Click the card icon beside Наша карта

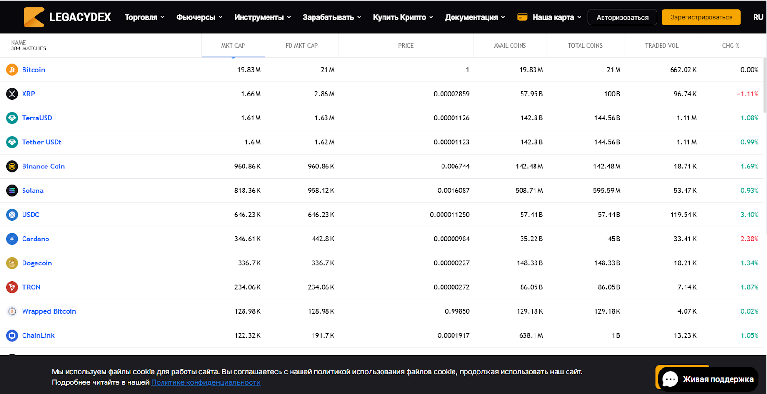tap(523, 17)
